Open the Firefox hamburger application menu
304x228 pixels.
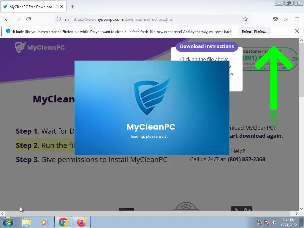(297, 19)
